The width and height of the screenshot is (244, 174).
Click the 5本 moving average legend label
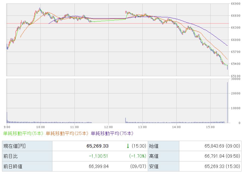click(23, 133)
